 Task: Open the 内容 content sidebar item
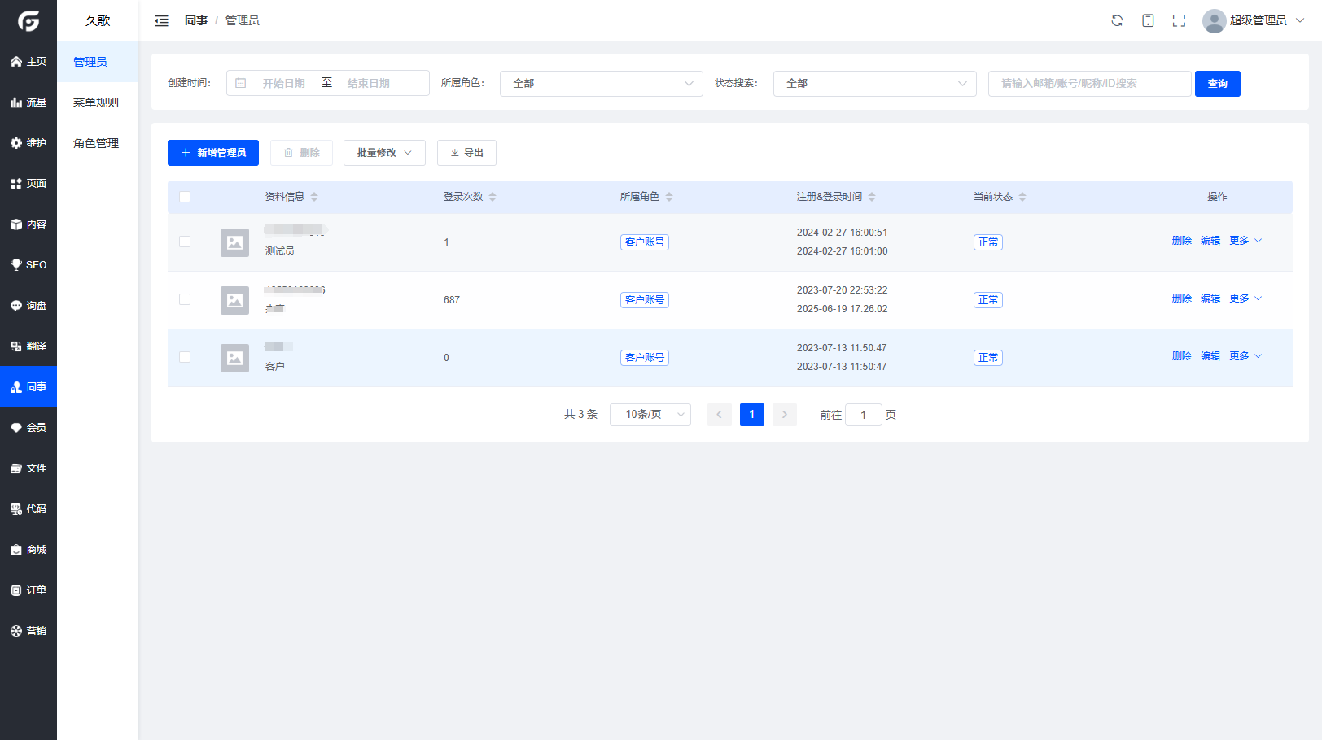point(28,224)
